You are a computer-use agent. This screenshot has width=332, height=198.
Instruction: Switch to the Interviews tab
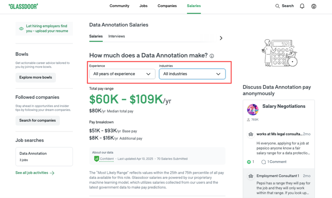[116, 36]
